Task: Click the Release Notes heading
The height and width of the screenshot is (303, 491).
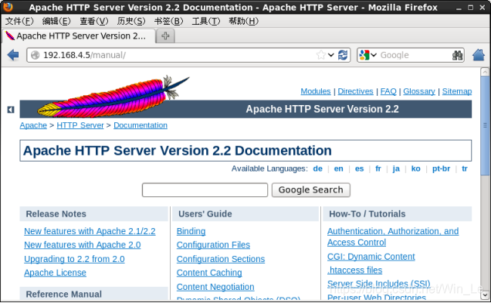Action: click(x=56, y=214)
